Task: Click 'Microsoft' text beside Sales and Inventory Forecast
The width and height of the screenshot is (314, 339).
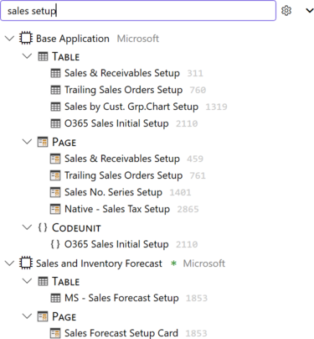Action: pyautogui.click(x=204, y=263)
